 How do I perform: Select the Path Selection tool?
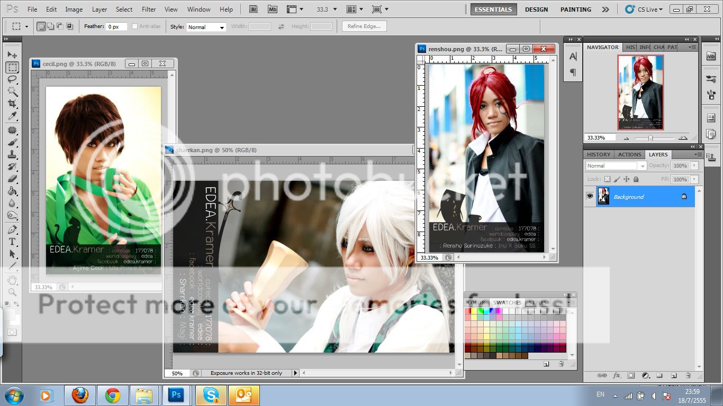coord(12,254)
